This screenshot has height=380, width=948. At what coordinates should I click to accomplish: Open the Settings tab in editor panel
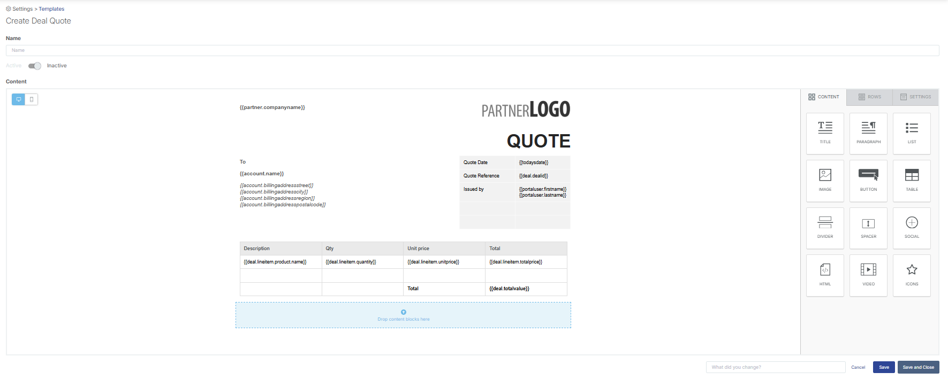(916, 97)
